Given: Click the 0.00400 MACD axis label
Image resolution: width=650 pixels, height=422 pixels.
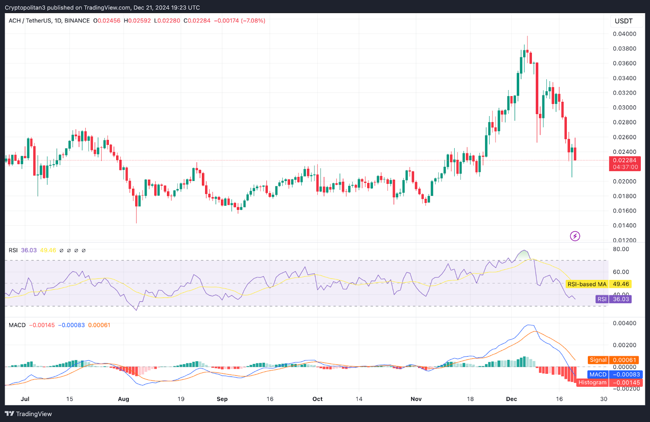Looking at the screenshot, I should 624,323.
